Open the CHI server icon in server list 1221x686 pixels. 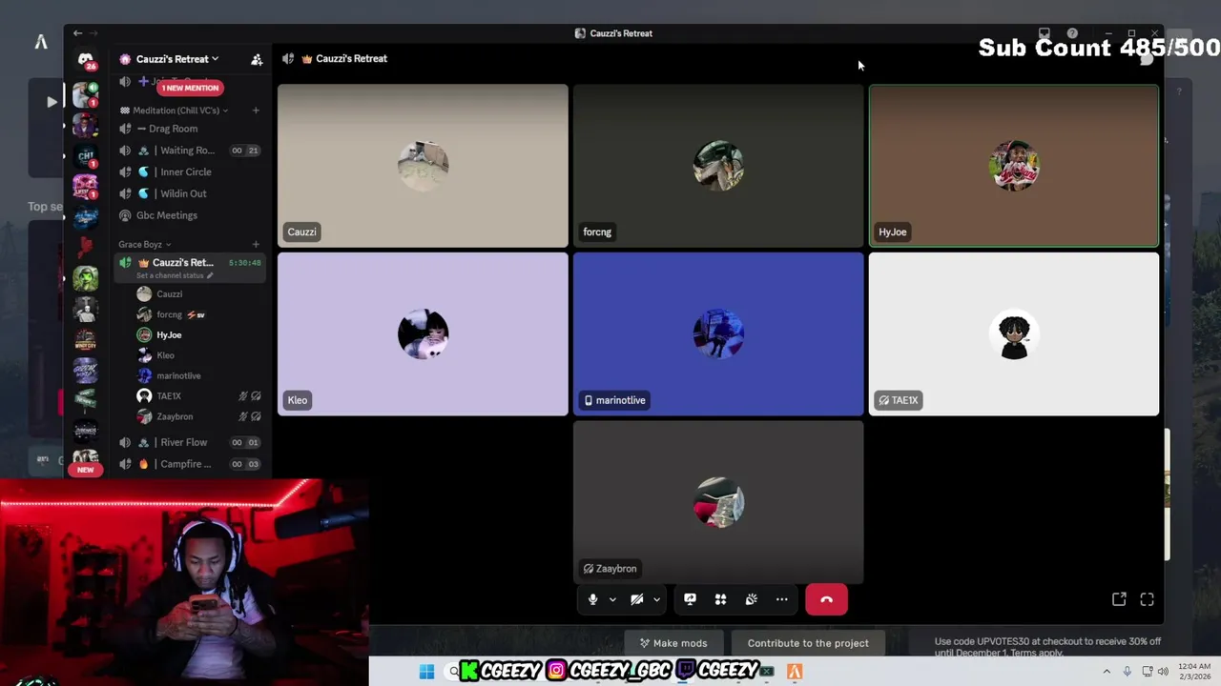pyautogui.click(x=86, y=155)
